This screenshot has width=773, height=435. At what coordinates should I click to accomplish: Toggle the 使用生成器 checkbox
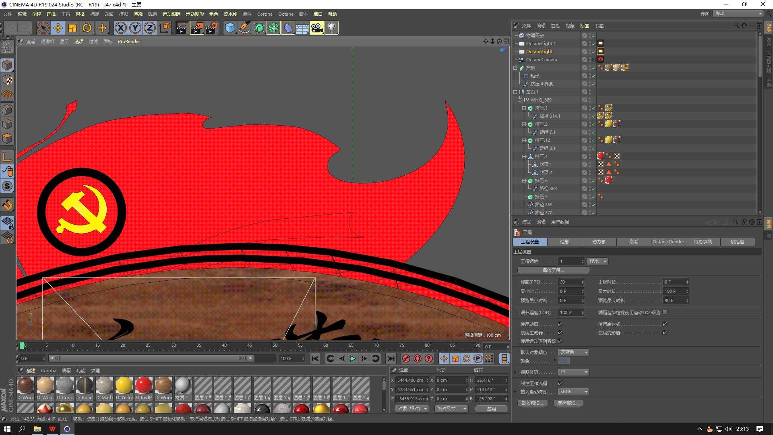pos(560,332)
